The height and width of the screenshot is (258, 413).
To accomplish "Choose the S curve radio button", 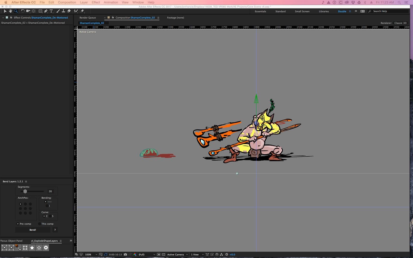I will (x=50, y=216).
